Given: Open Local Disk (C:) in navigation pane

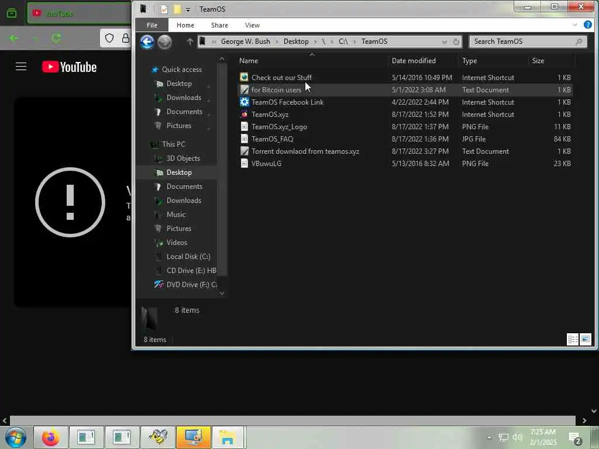Looking at the screenshot, I should click(188, 257).
